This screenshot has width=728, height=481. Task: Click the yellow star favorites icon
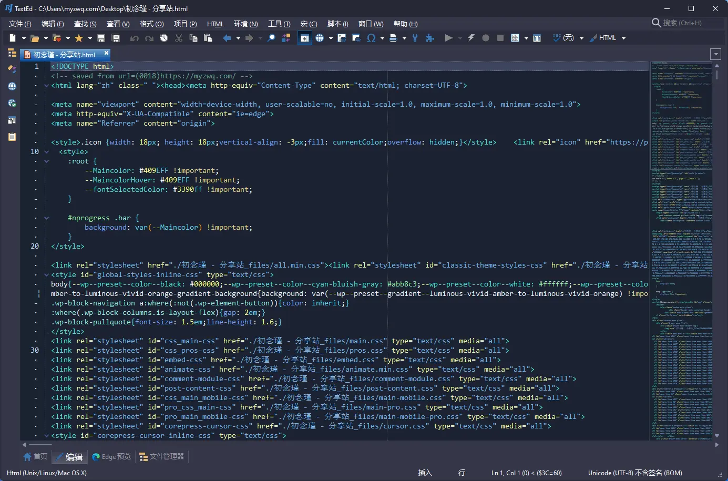tap(79, 38)
